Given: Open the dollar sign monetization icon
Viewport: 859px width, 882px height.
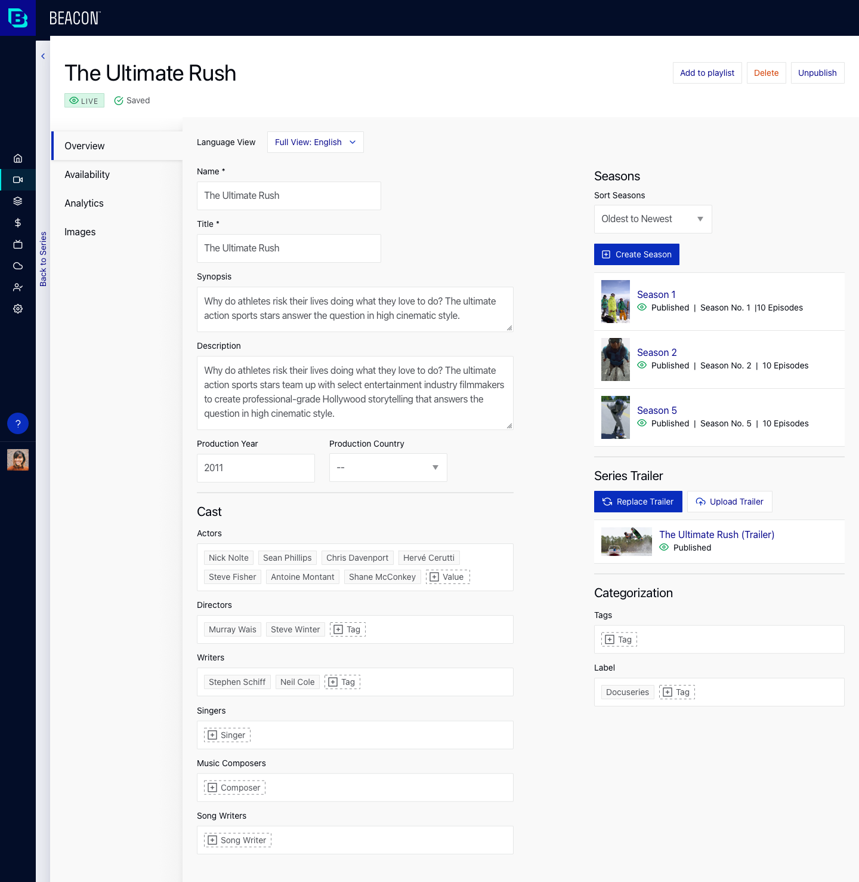Looking at the screenshot, I should [x=18, y=223].
